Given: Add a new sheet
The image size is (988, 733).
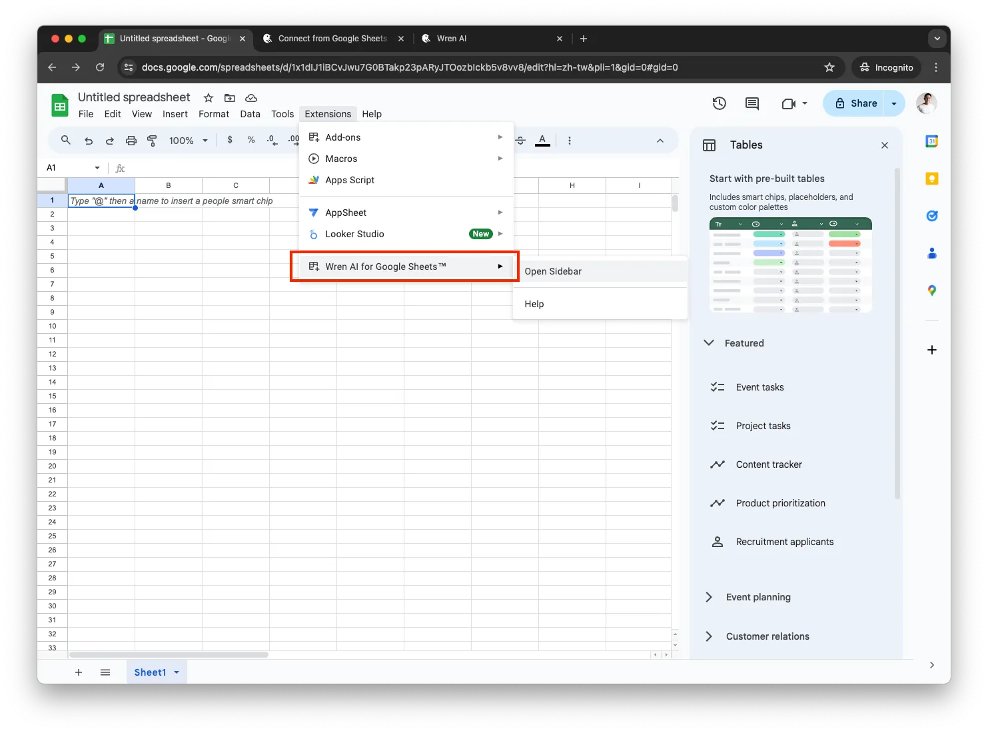Looking at the screenshot, I should point(79,672).
